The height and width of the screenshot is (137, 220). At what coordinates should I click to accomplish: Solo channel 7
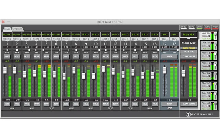(66, 104)
